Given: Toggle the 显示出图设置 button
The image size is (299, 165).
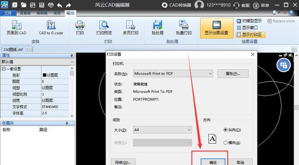Looking at the screenshot, I should (217, 28).
